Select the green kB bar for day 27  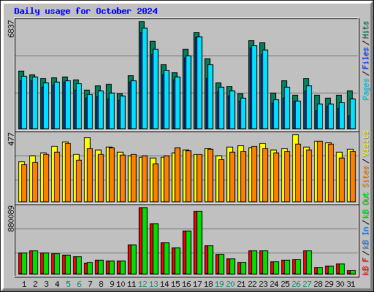click(309, 263)
